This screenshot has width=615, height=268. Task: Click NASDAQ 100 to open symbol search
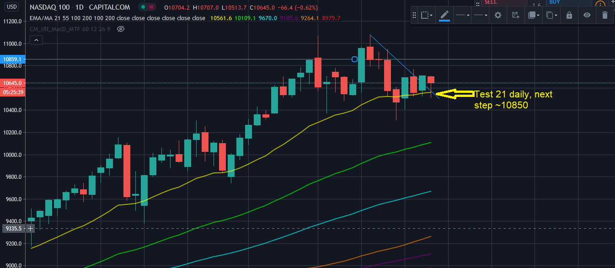(49, 7)
